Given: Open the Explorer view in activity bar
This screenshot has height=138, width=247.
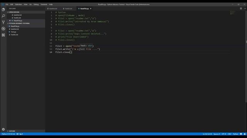Looking at the screenshot, I should (x=3, y=10).
